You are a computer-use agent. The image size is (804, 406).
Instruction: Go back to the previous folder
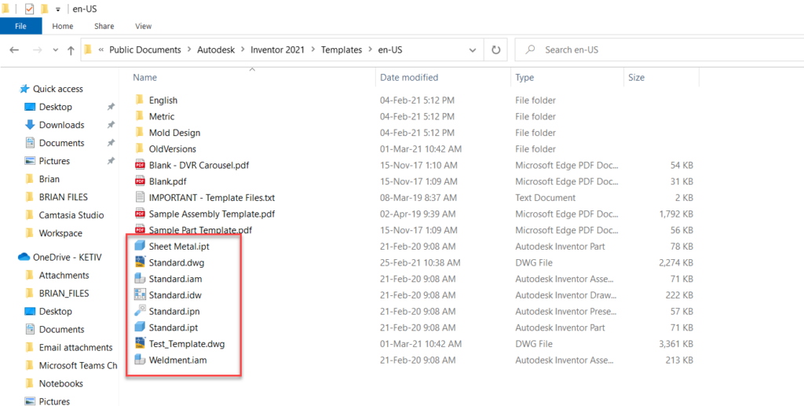point(14,49)
